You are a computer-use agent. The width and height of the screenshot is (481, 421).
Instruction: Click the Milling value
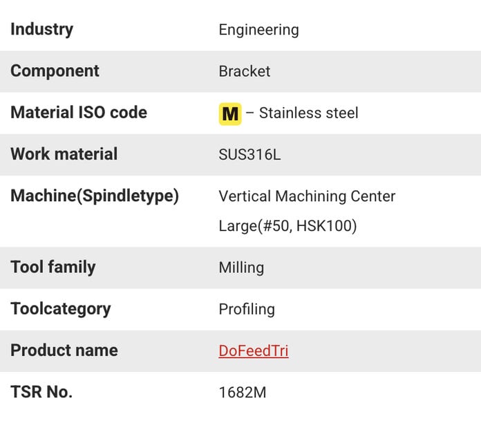point(241,268)
